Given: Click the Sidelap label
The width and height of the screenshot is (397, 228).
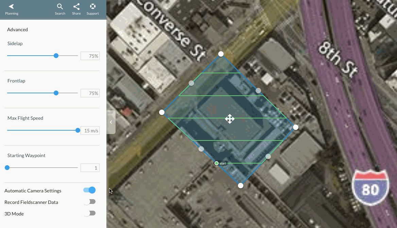Looking at the screenshot, I should click(15, 43).
